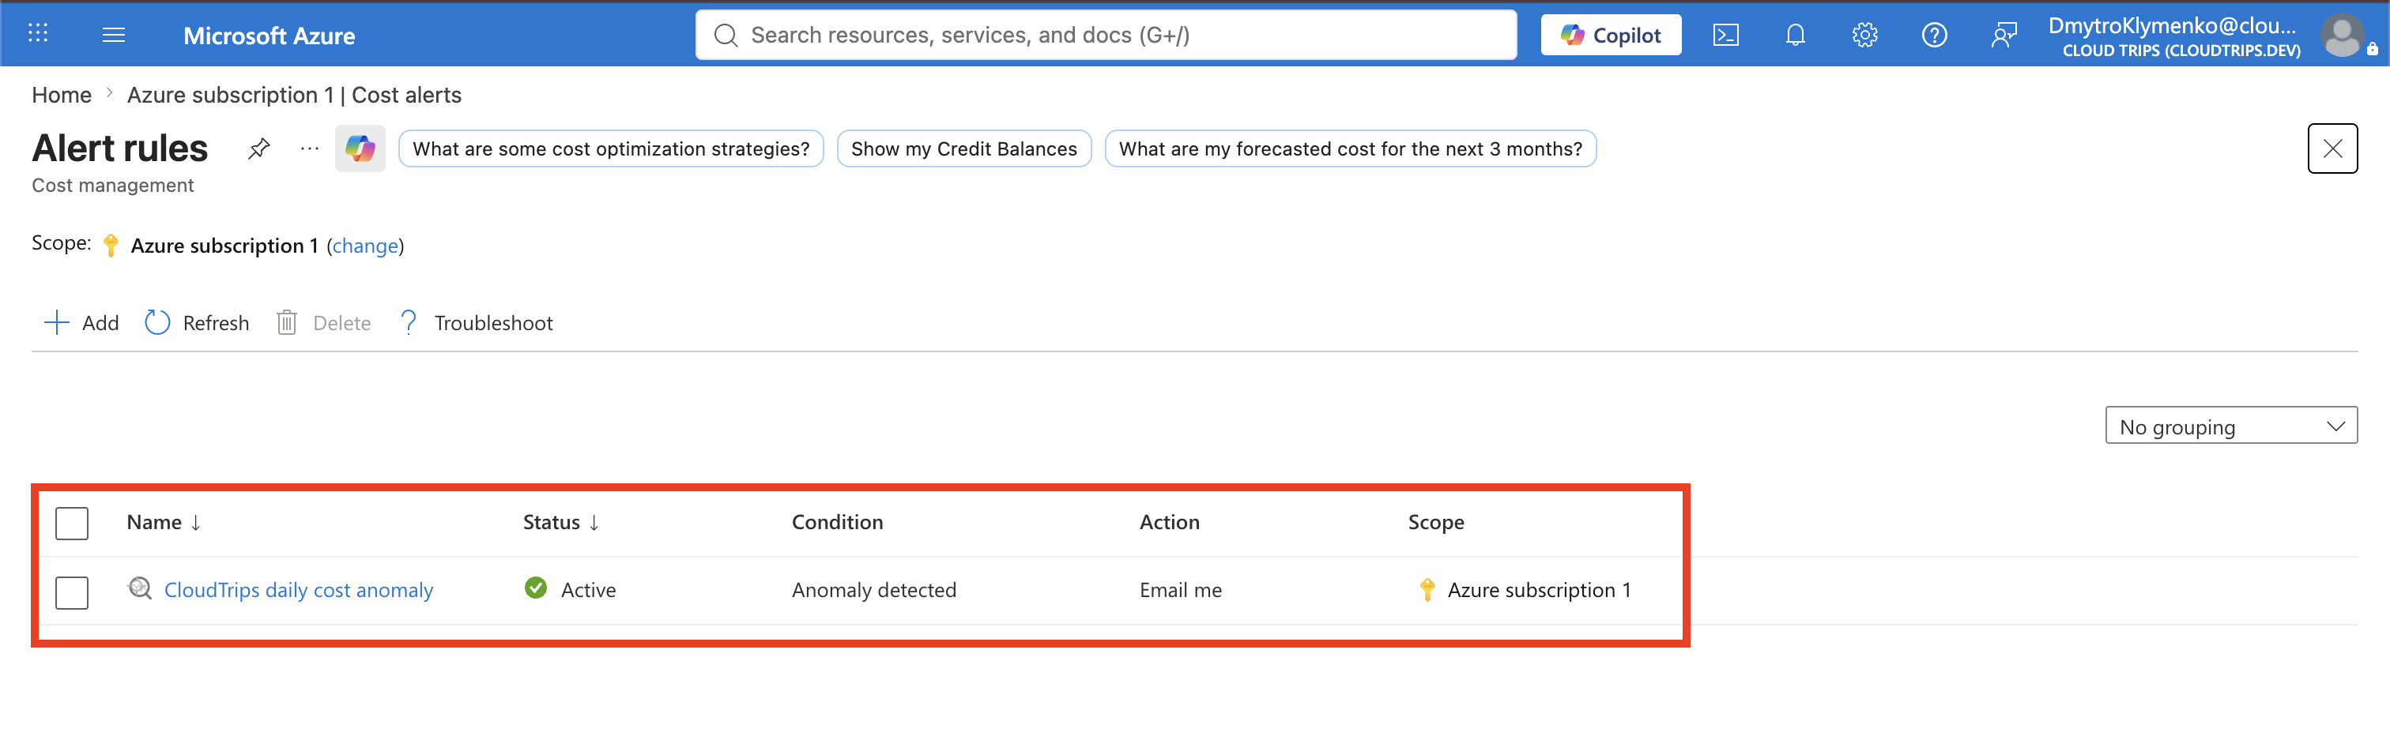This screenshot has width=2390, height=755.
Task: Open portal settings gear
Action: 1864,36
